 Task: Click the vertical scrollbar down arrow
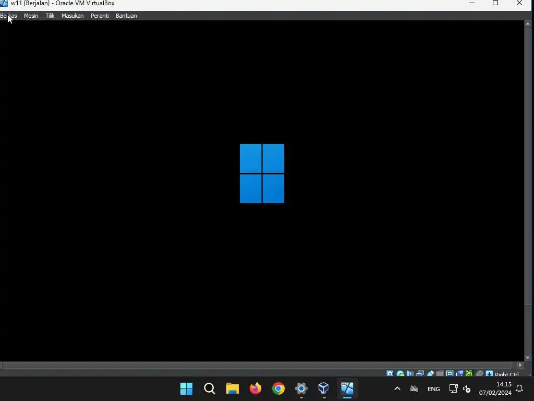click(528, 358)
